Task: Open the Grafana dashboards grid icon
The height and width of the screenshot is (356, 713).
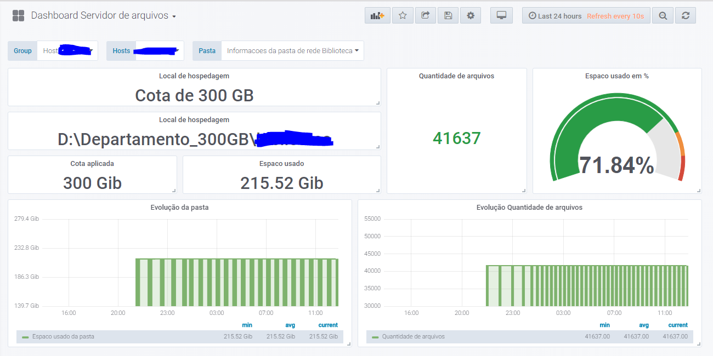Action: point(18,15)
